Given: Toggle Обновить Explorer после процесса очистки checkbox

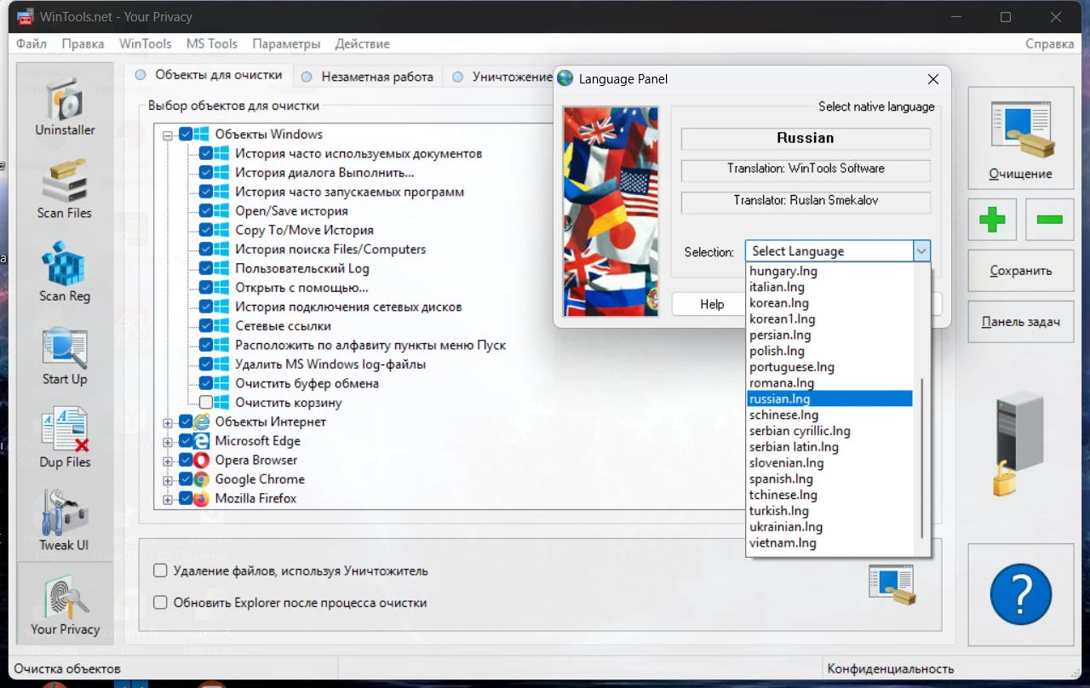Looking at the screenshot, I should (x=160, y=603).
